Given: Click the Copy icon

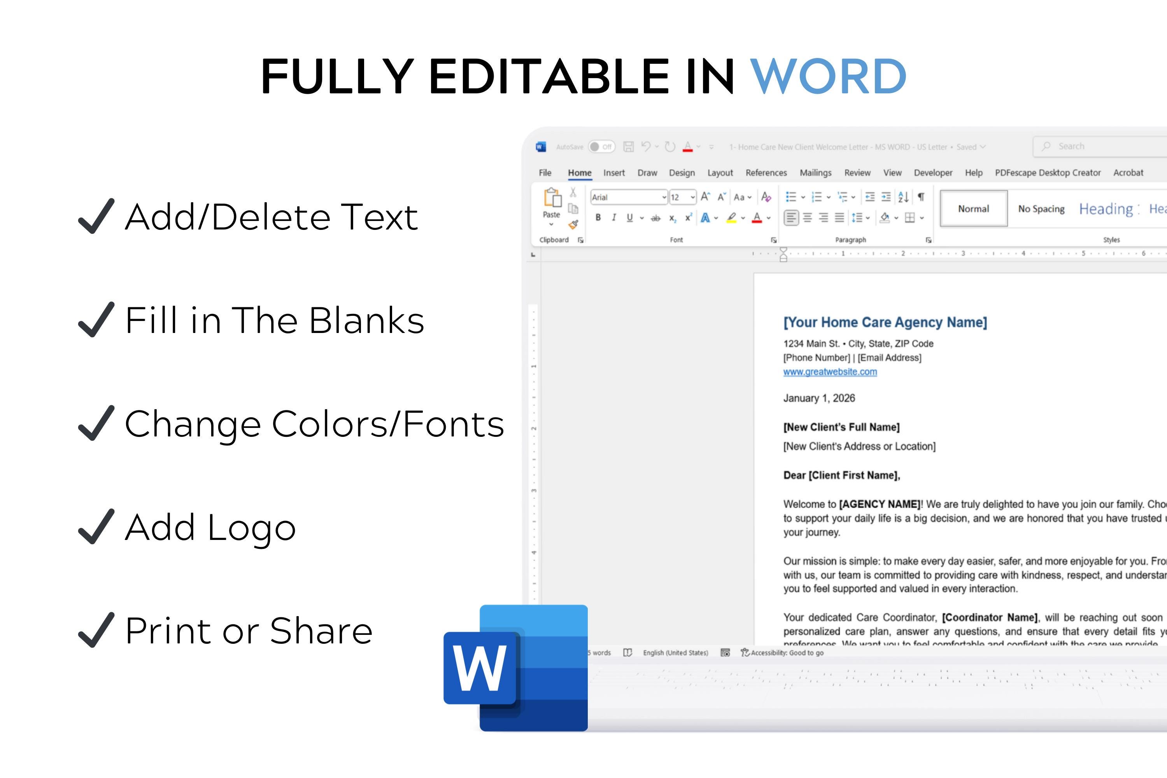Looking at the screenshot, I should point(573,209).
